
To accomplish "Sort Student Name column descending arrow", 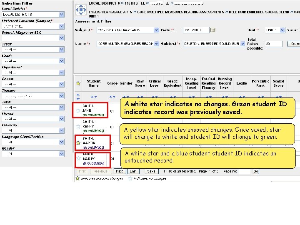I will click(x=95, y=97).
